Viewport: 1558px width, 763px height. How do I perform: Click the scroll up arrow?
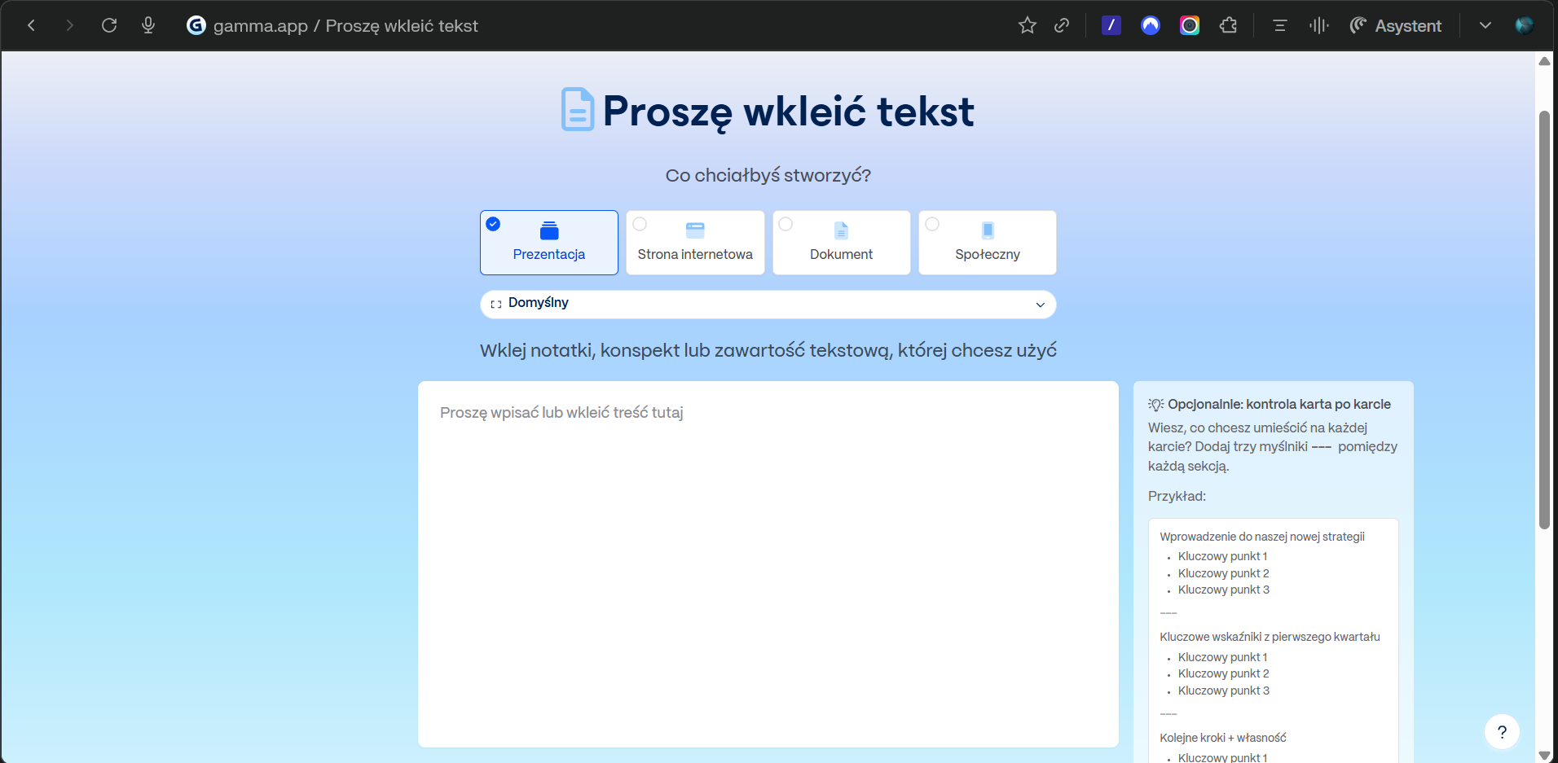[1544, 61]
